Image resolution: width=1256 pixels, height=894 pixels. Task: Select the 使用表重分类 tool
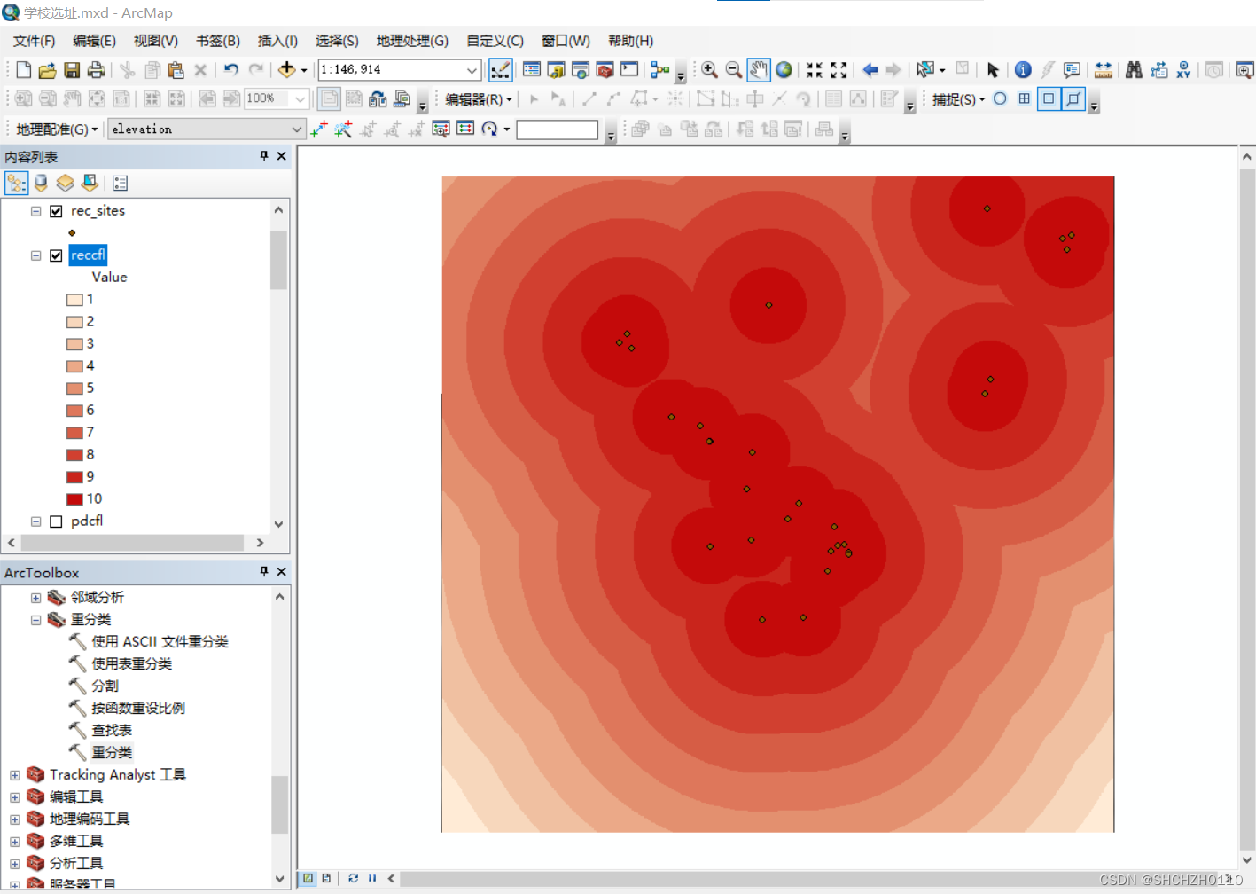(x=132, y=663)
